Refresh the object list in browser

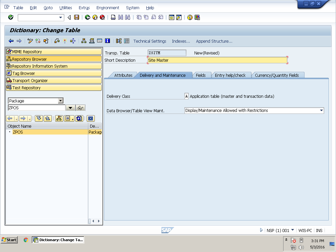79,118
